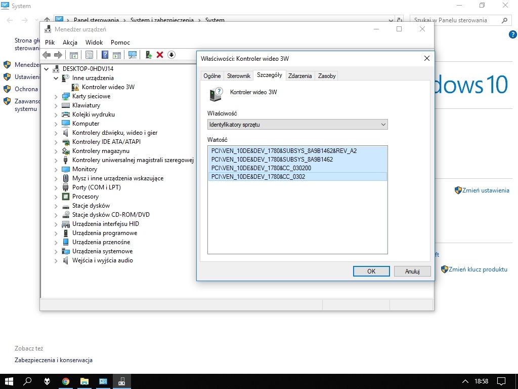Expand Kontrolery dźwięku, wideo i gier

coord(56,133)
